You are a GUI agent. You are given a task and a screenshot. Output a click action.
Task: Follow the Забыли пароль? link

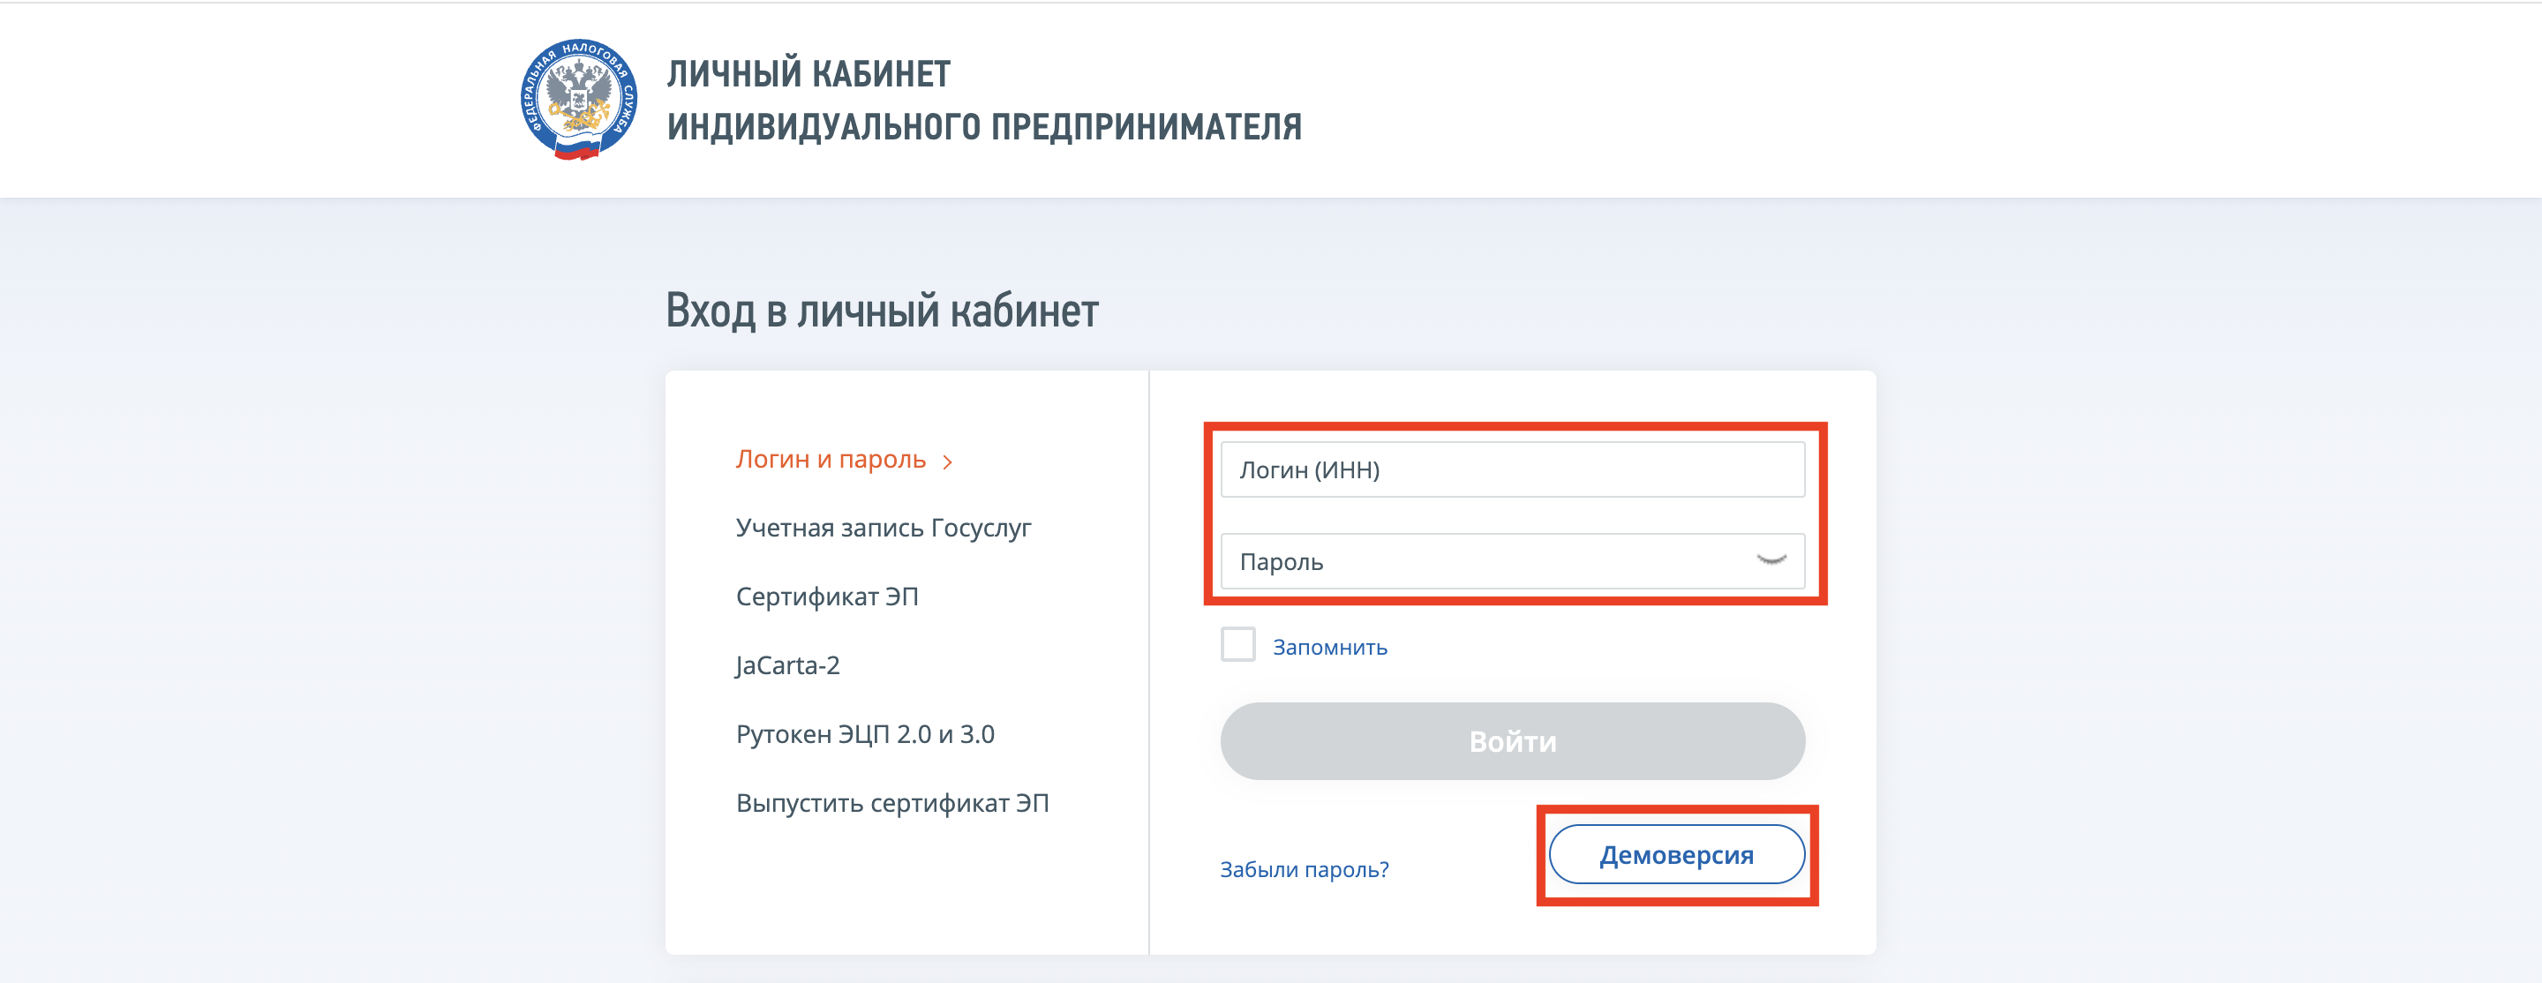(1304, 869)
